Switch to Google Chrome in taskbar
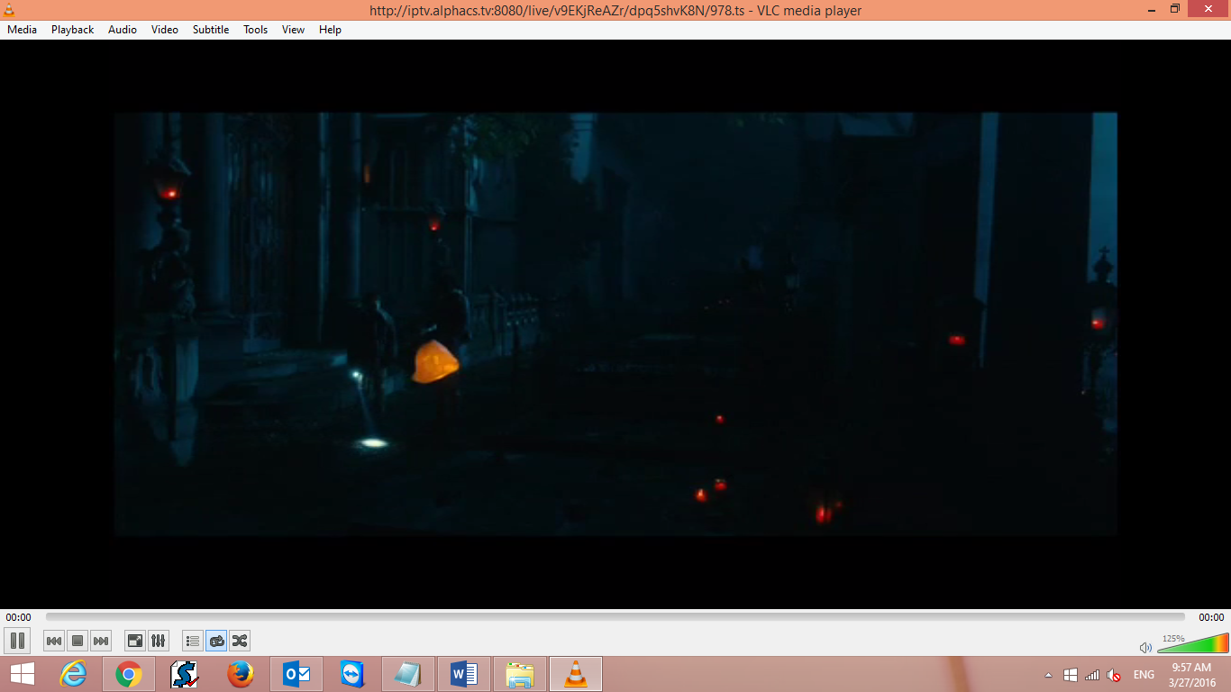 (129, 674)
